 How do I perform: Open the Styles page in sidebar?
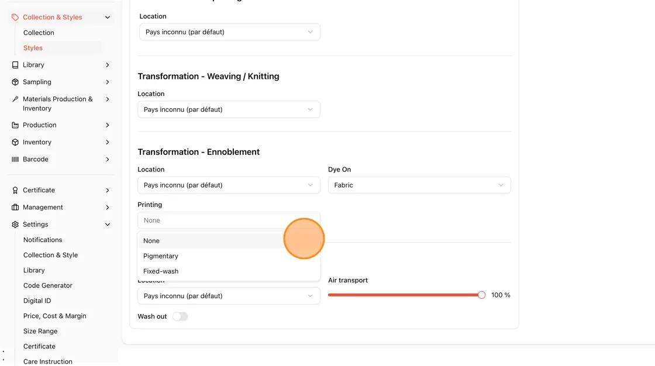click(33, 48)
